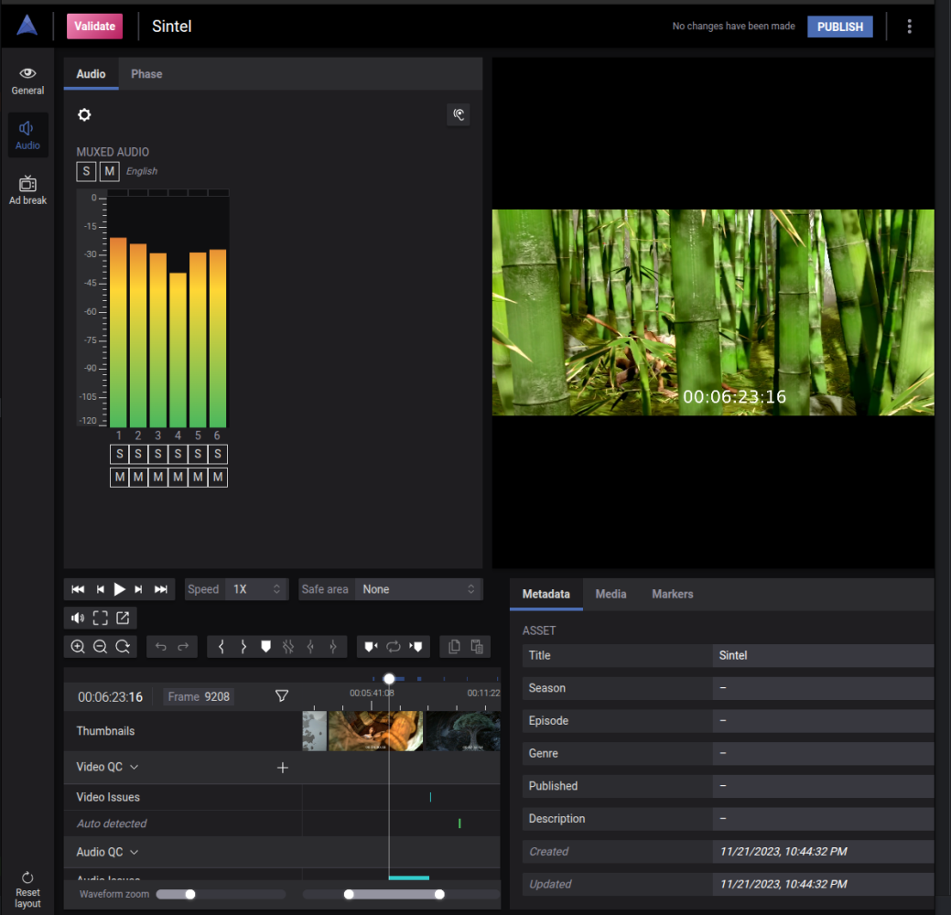
Task: Click the fullscreen video icon
Action: click(x=101, y=618)
